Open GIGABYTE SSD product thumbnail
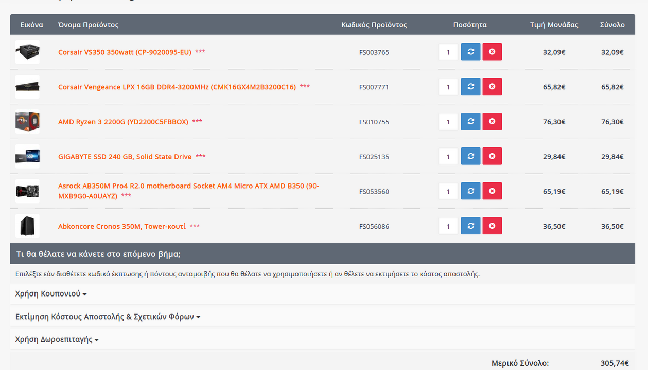The width and height of the screenshot is (648, 370). point(27,156)
